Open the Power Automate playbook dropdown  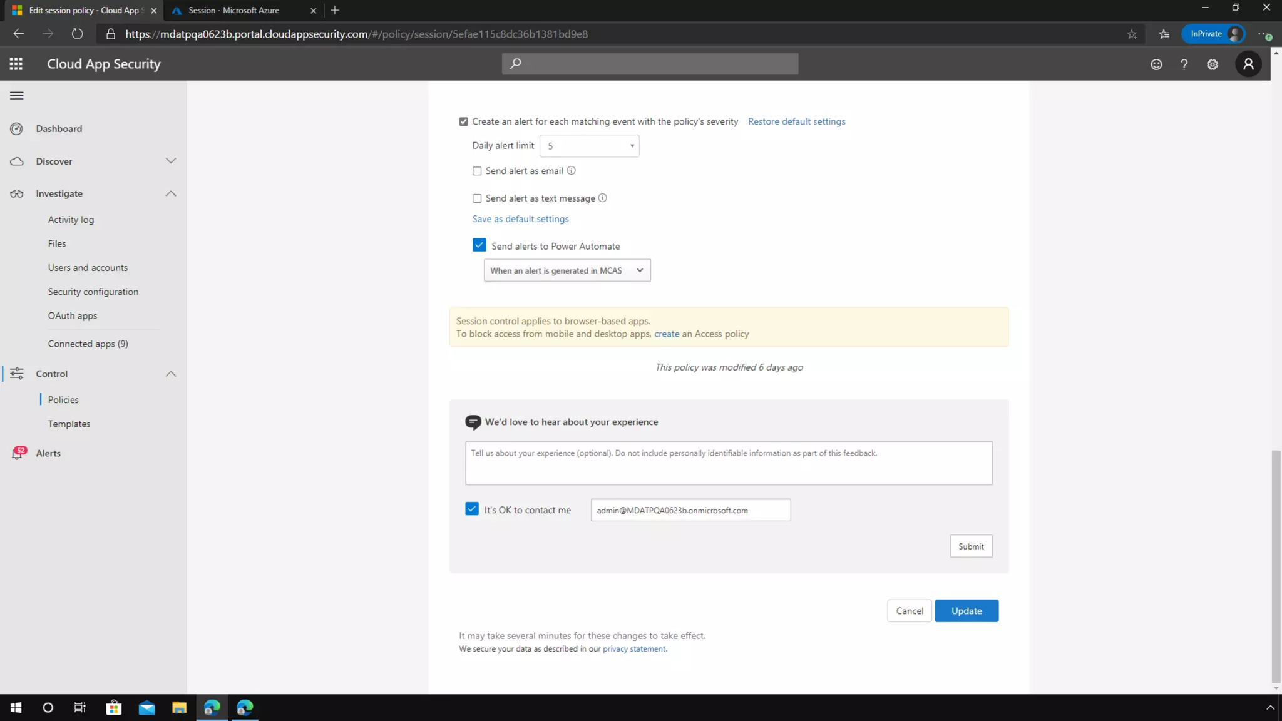click(x=567, y=270)
